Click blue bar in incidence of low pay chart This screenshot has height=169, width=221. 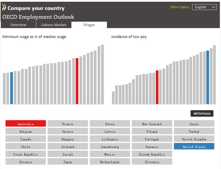point(208,77)
